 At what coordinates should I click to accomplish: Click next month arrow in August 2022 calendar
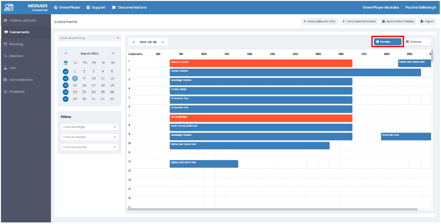pyautogui.click(x=113, y=53)
